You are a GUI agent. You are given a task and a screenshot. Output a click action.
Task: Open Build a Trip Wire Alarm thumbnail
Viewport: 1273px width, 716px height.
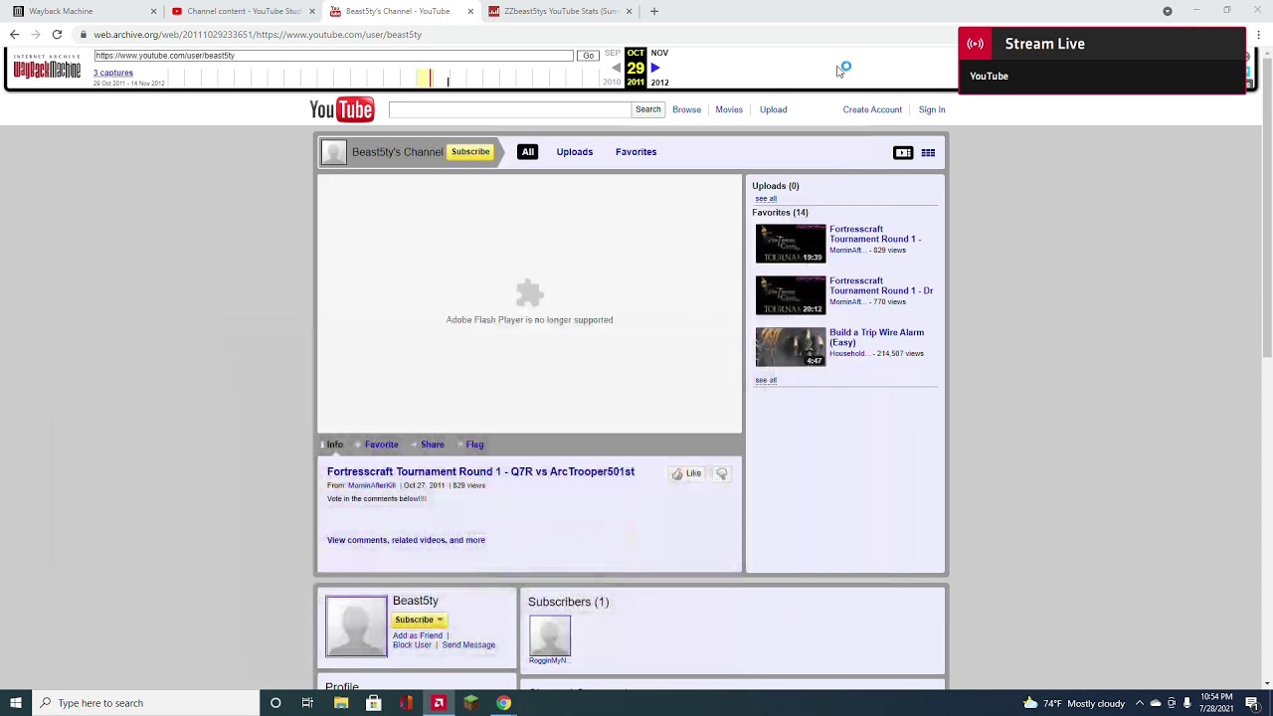click(x=791, y=347)
